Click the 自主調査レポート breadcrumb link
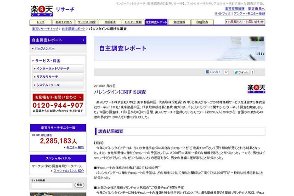Image resolution: width=294 pixels, height=196 pixels. [73, 29]
